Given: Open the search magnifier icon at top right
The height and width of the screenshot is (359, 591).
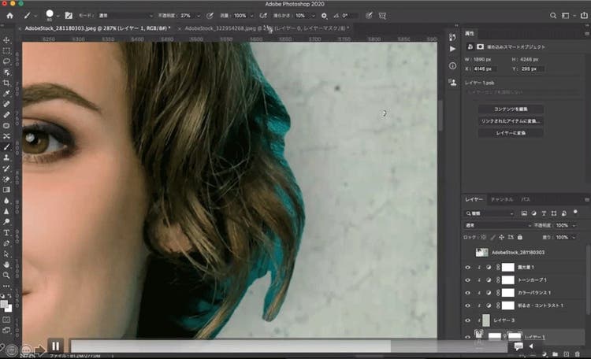Looking at the screenshot, I should click(x=552, y=15).
